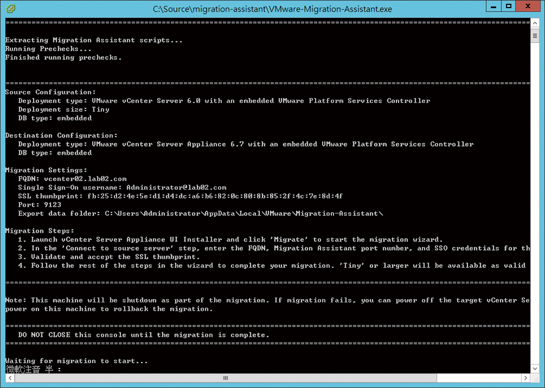The height and width of the screenshot is (388, 545).
Task: Click the 'Waiting for migration to start...' line
Action: (76, 361)
